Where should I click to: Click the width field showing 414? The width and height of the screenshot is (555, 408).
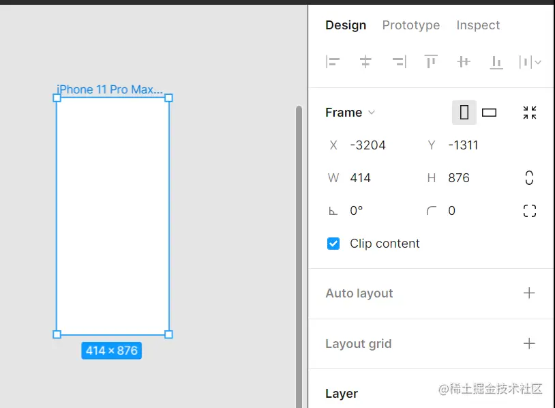tap(360, 178)
